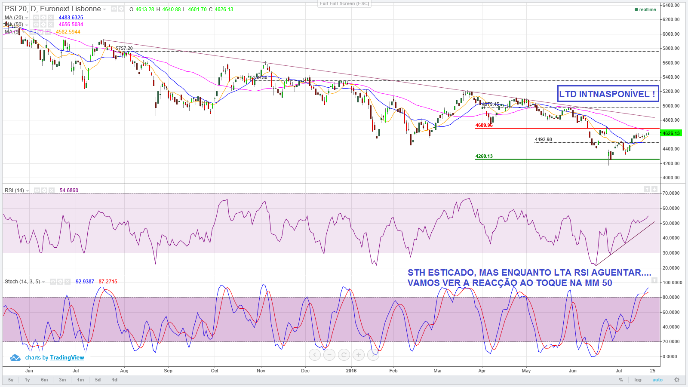Hide the MA (20) indicator line

point(36,18)
